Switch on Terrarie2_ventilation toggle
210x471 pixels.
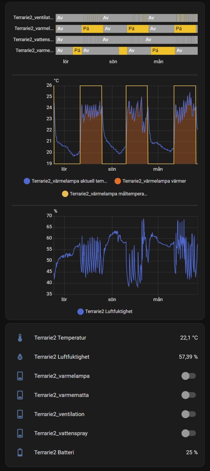(188, 414)
